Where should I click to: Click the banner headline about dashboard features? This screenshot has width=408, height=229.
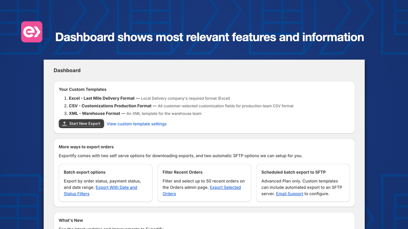coord(210,37)
